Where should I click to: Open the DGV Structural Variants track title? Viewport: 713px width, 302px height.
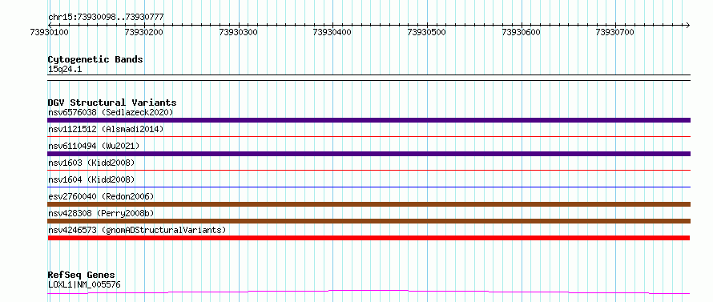pyautogui.click(x=112, y=103)
